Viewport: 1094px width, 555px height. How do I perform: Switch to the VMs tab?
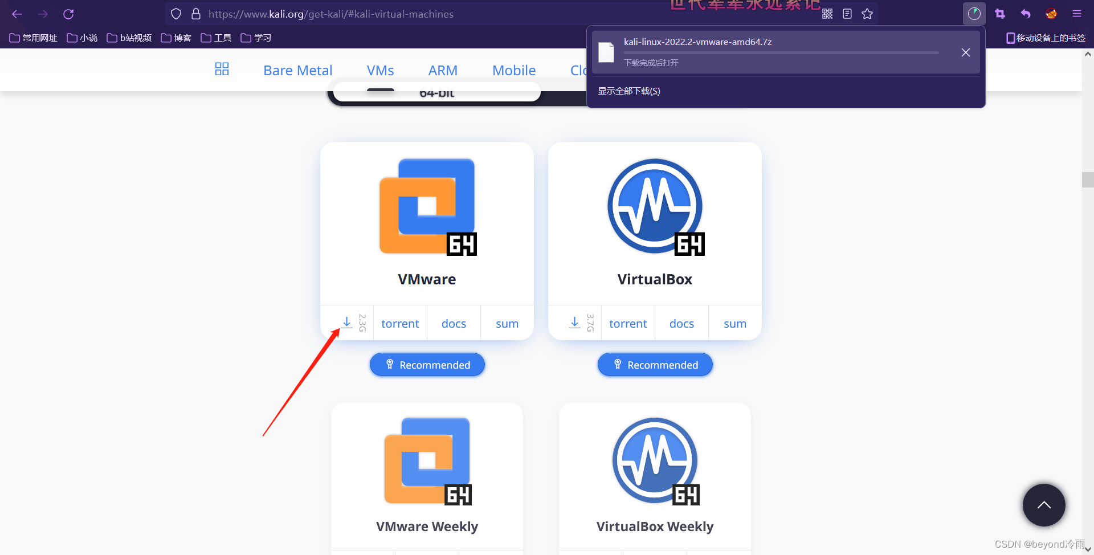(380, 70)
